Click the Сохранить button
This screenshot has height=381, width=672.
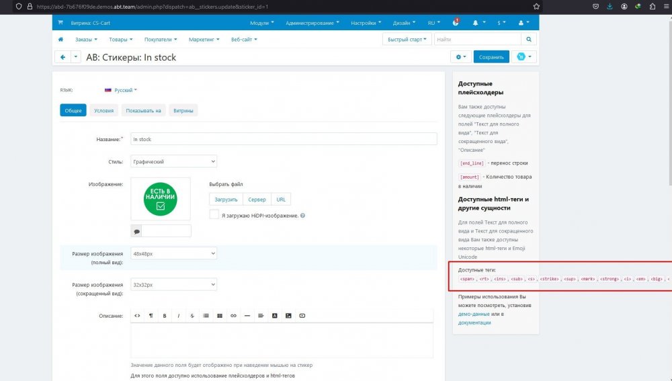click(491, 57)
